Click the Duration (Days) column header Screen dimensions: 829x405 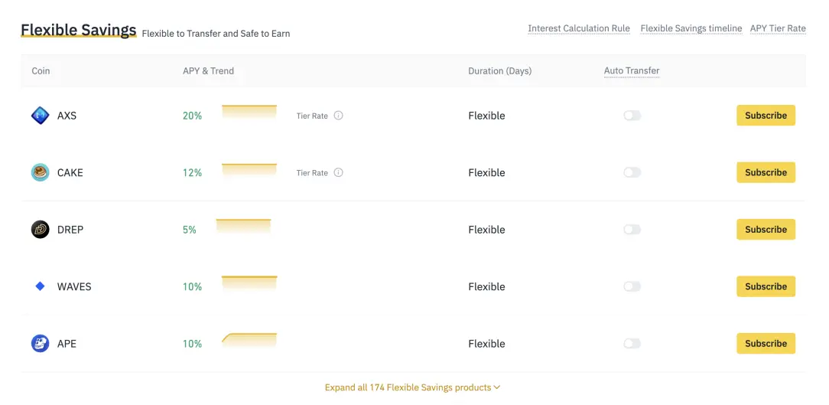[x=499, y=71]
